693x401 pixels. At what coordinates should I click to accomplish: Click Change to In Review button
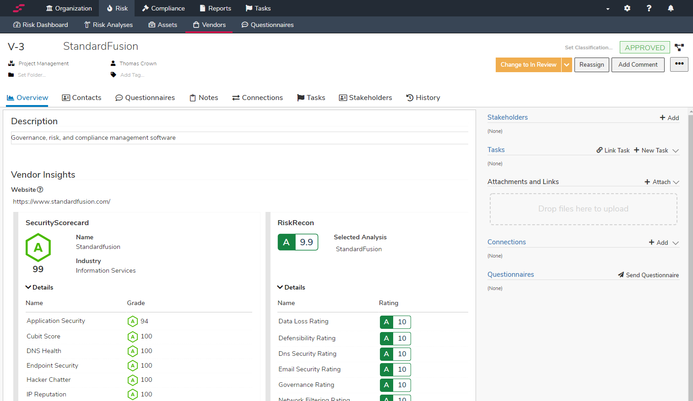tap(528, 65)
